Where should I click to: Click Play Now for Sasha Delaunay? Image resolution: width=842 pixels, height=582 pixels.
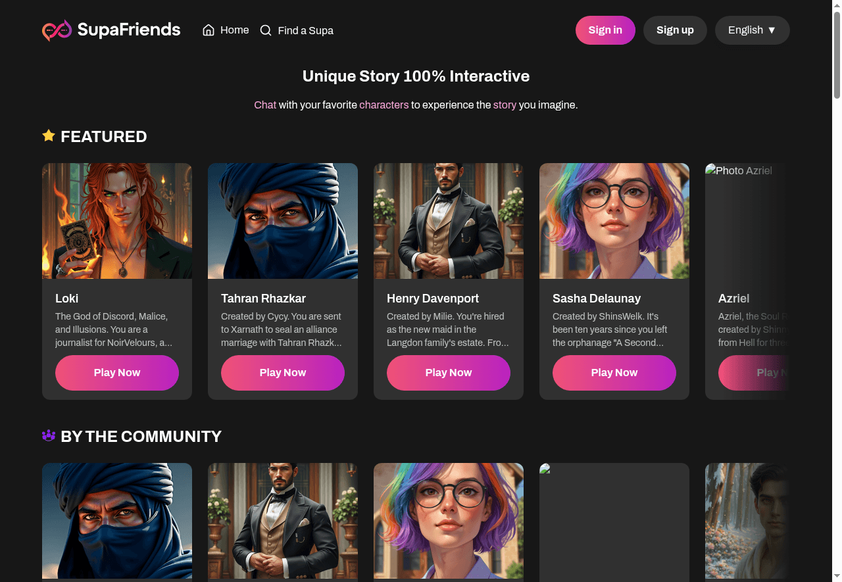pos(614,372)
